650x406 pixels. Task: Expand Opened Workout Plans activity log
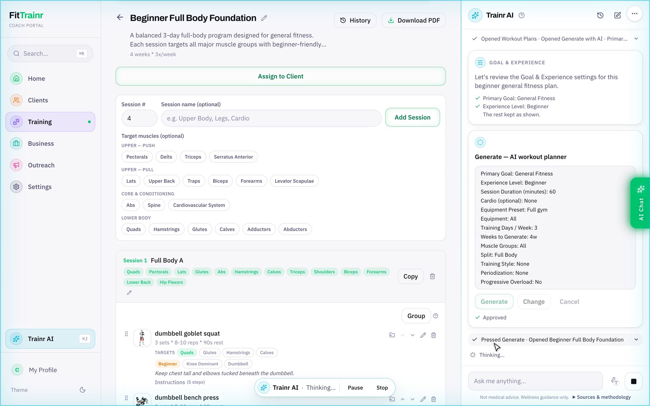(x=555, y=39)
